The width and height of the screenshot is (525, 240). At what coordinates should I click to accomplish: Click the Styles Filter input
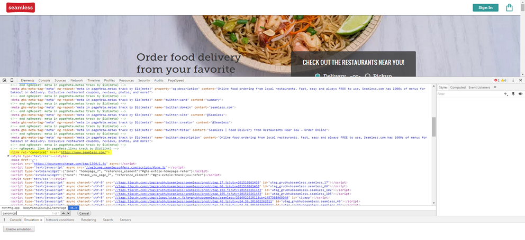tap(469, 94)
